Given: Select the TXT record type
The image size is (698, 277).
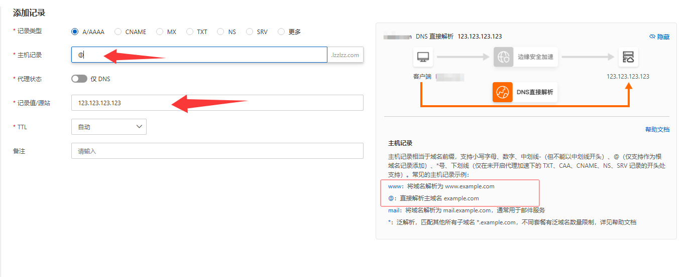Looking at the screenshot, I should pyautogui.click(x=190, y=32).
